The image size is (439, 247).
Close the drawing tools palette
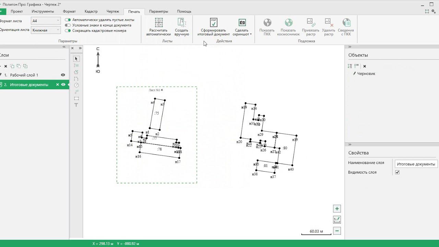pyautogui.click(x=72, y=48)
